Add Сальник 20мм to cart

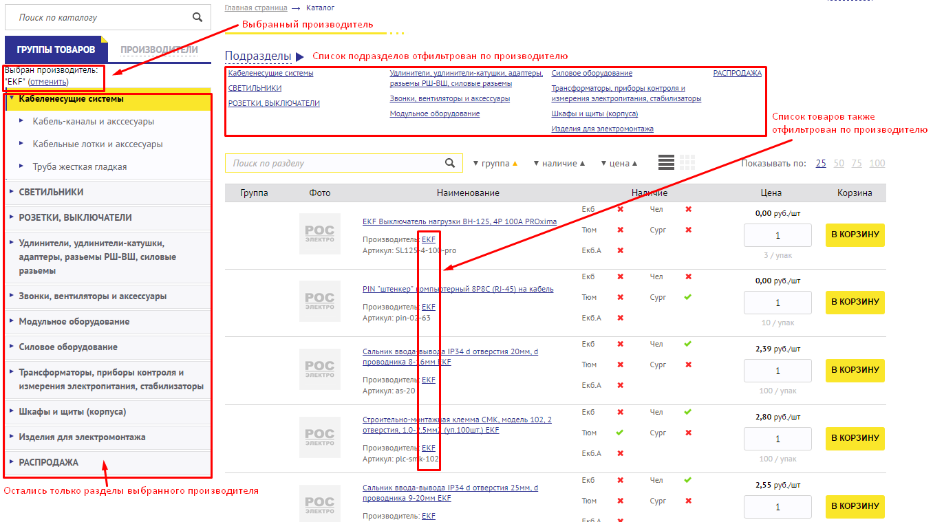tap(855, 369)
